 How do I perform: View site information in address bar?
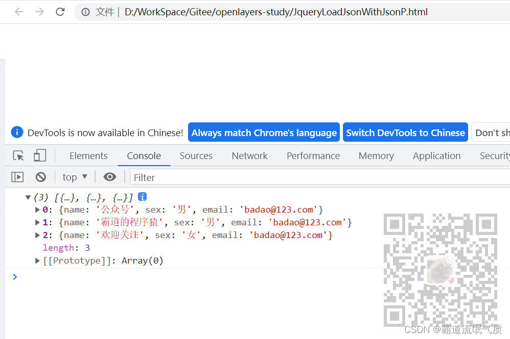[x=85, y=12]
